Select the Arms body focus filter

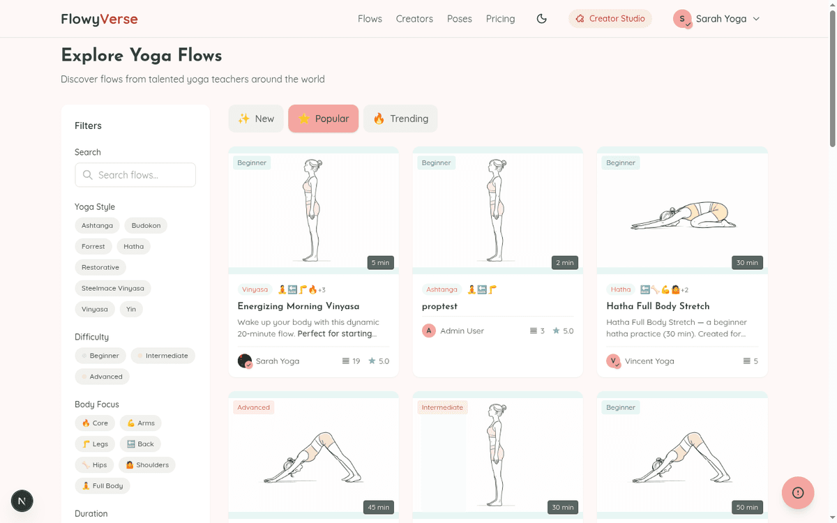(x=140, y=423)
